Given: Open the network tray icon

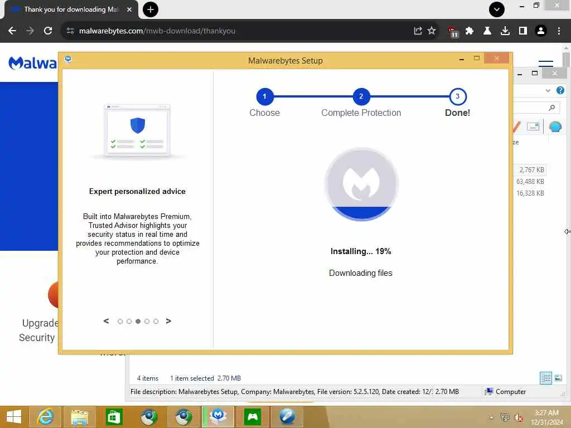Looking at the screenshot, I should [x=505, y=417].
